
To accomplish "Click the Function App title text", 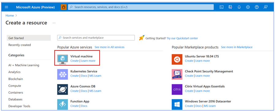I will (80, 101).
